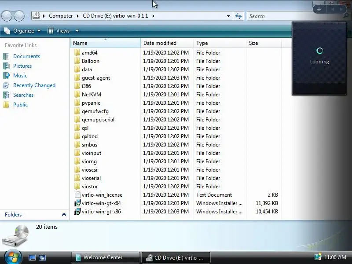This screenshot has height=264, width=352.
Task: Open the Searches favorite link
Action: [x=23, y=95]
